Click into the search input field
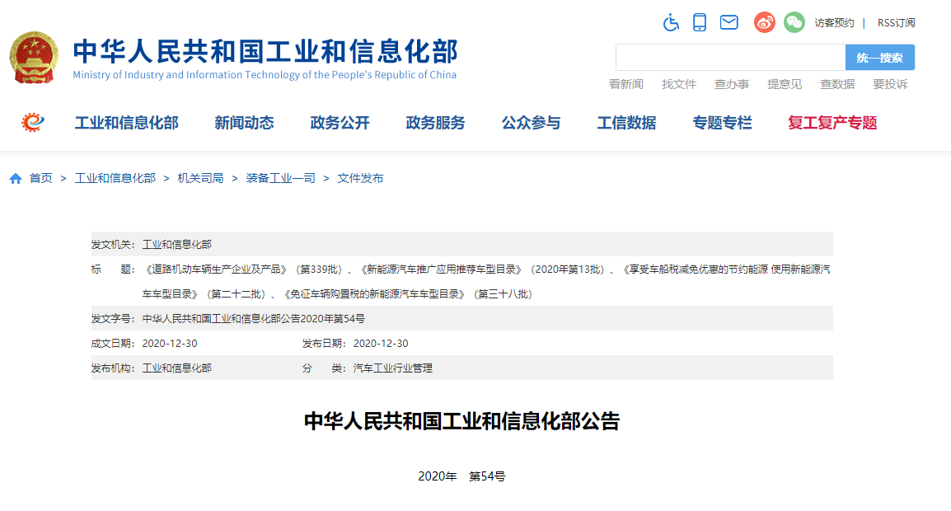 [730, 58]
